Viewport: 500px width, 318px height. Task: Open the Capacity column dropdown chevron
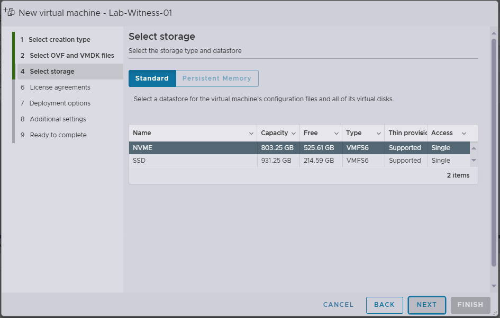[x=294, y=134]
